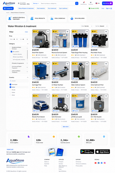
Task: Focus the product search input field
Action: 57,3
